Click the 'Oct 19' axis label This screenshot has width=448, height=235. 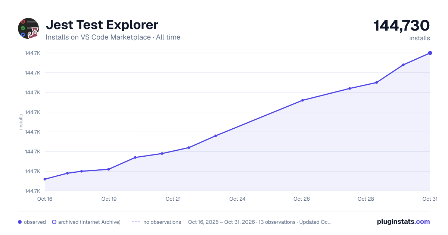pyautogui.click(x=109, y=199)
